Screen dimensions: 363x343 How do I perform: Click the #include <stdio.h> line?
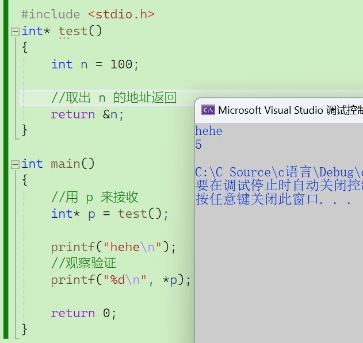click(x=88, y=14)
